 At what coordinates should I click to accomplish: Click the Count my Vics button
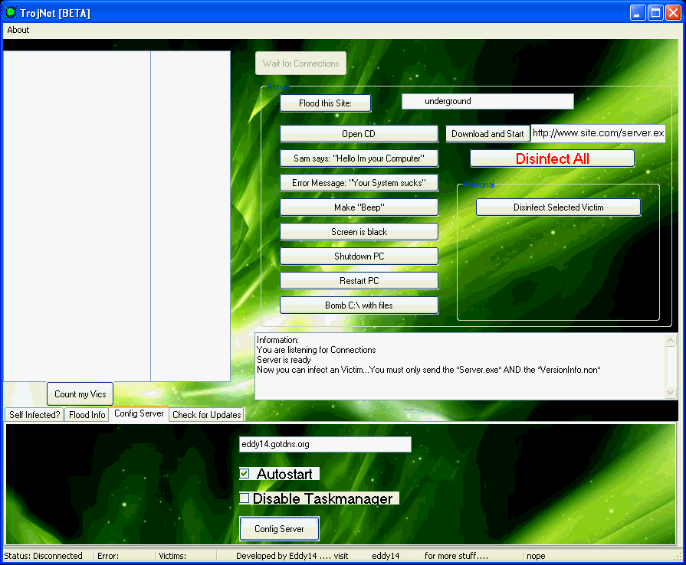(80, 394)
